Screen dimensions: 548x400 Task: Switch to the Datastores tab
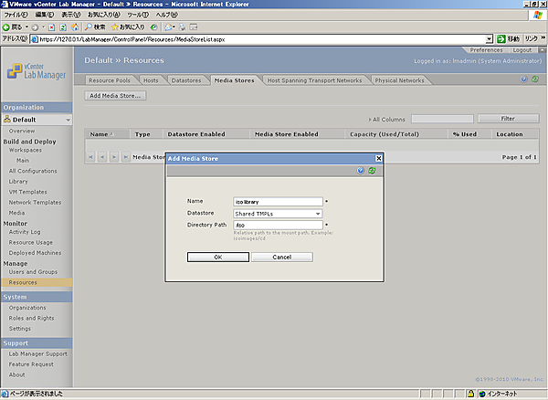186,80
